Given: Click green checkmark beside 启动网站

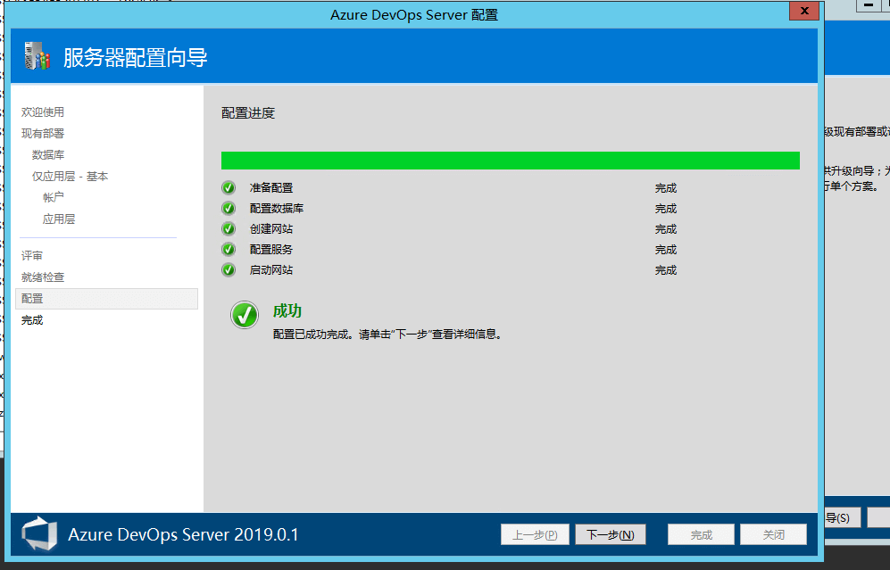Looking at the screenshot, I should click(229, 270).
